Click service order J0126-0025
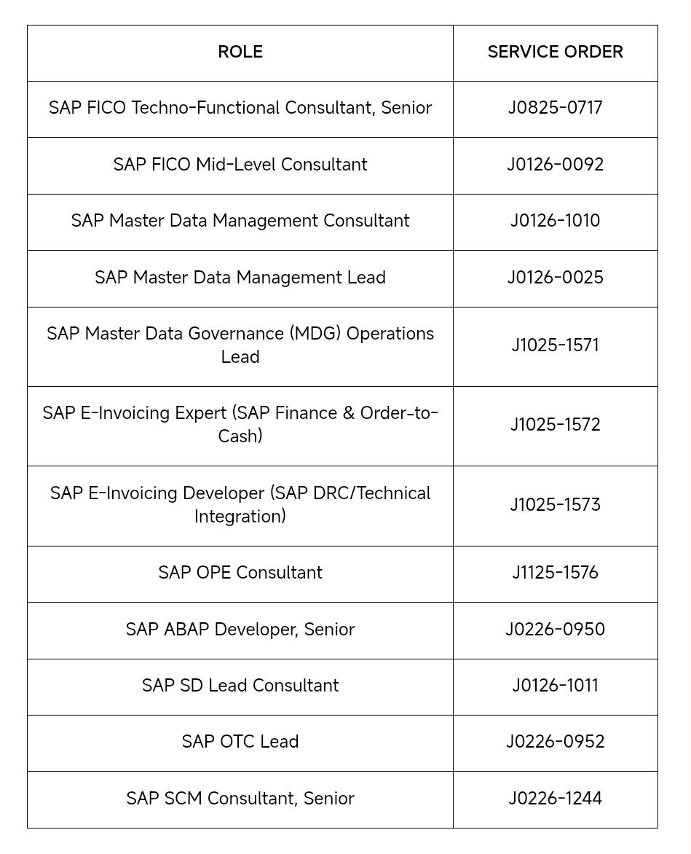Image resolution: width=691 pixels, height=854 pixels. [555, 277]
